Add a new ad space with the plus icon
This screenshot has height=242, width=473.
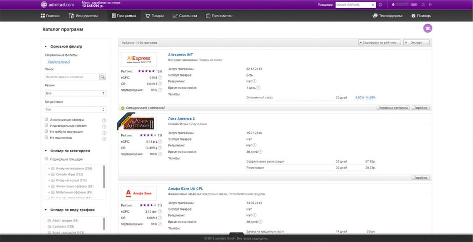(381, 4)
